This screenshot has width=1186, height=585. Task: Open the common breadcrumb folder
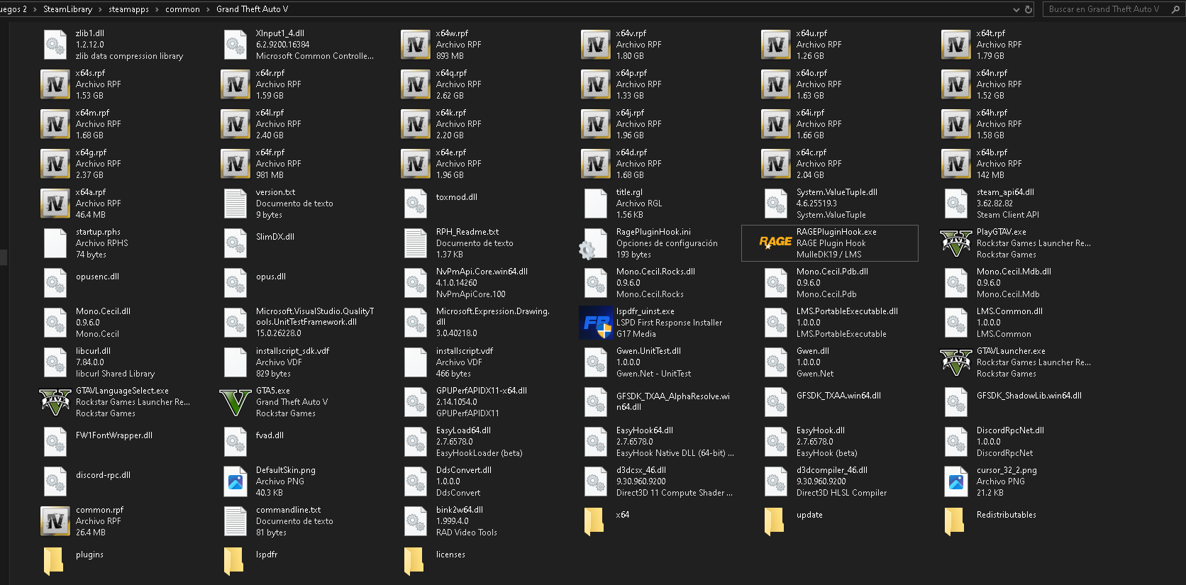182,9
